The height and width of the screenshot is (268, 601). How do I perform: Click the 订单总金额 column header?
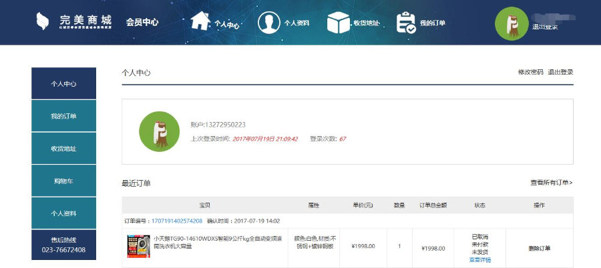[433, 205]
